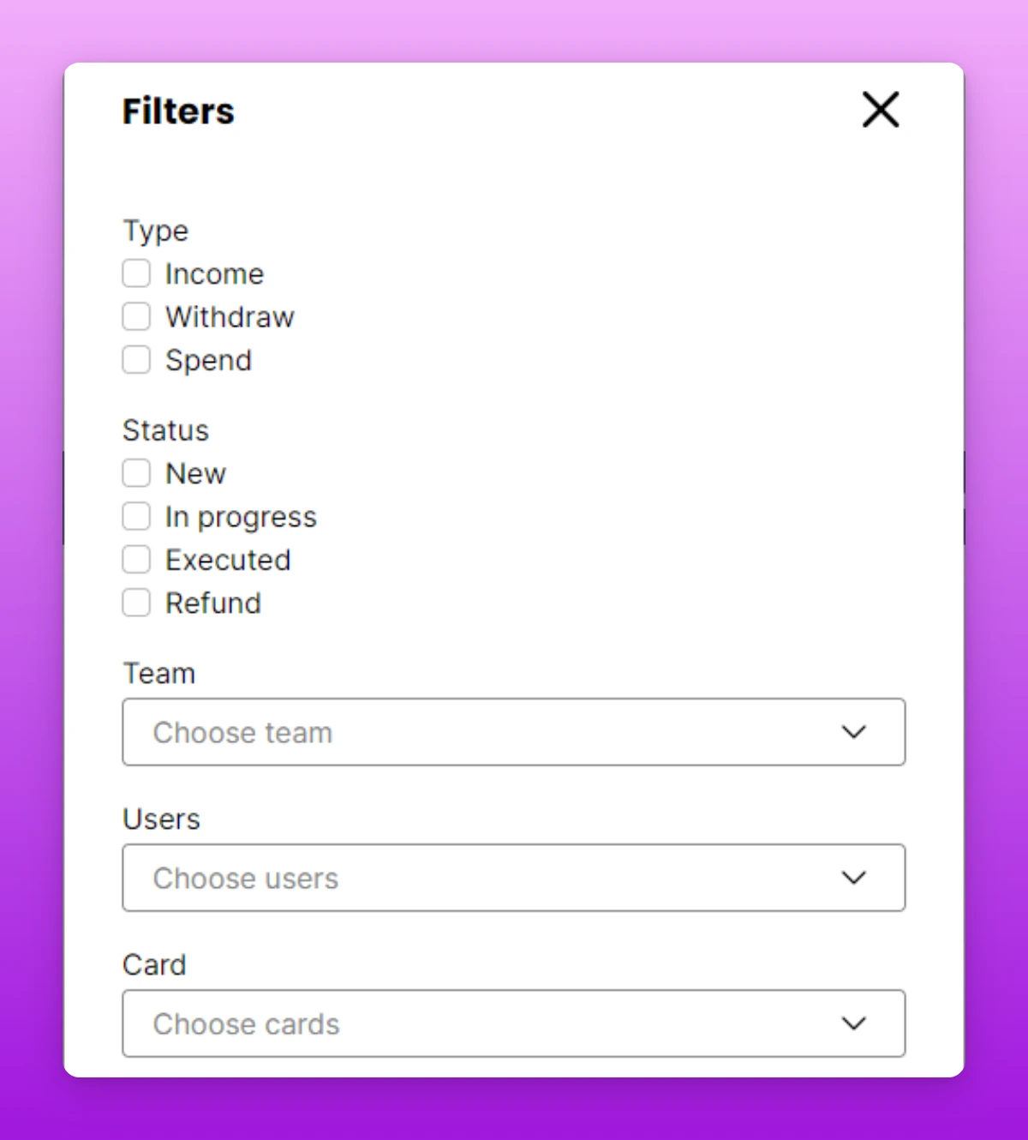This screenshot has height=1140, width=1028.
Task: Enable the Spend type filter
Action: 136,359
